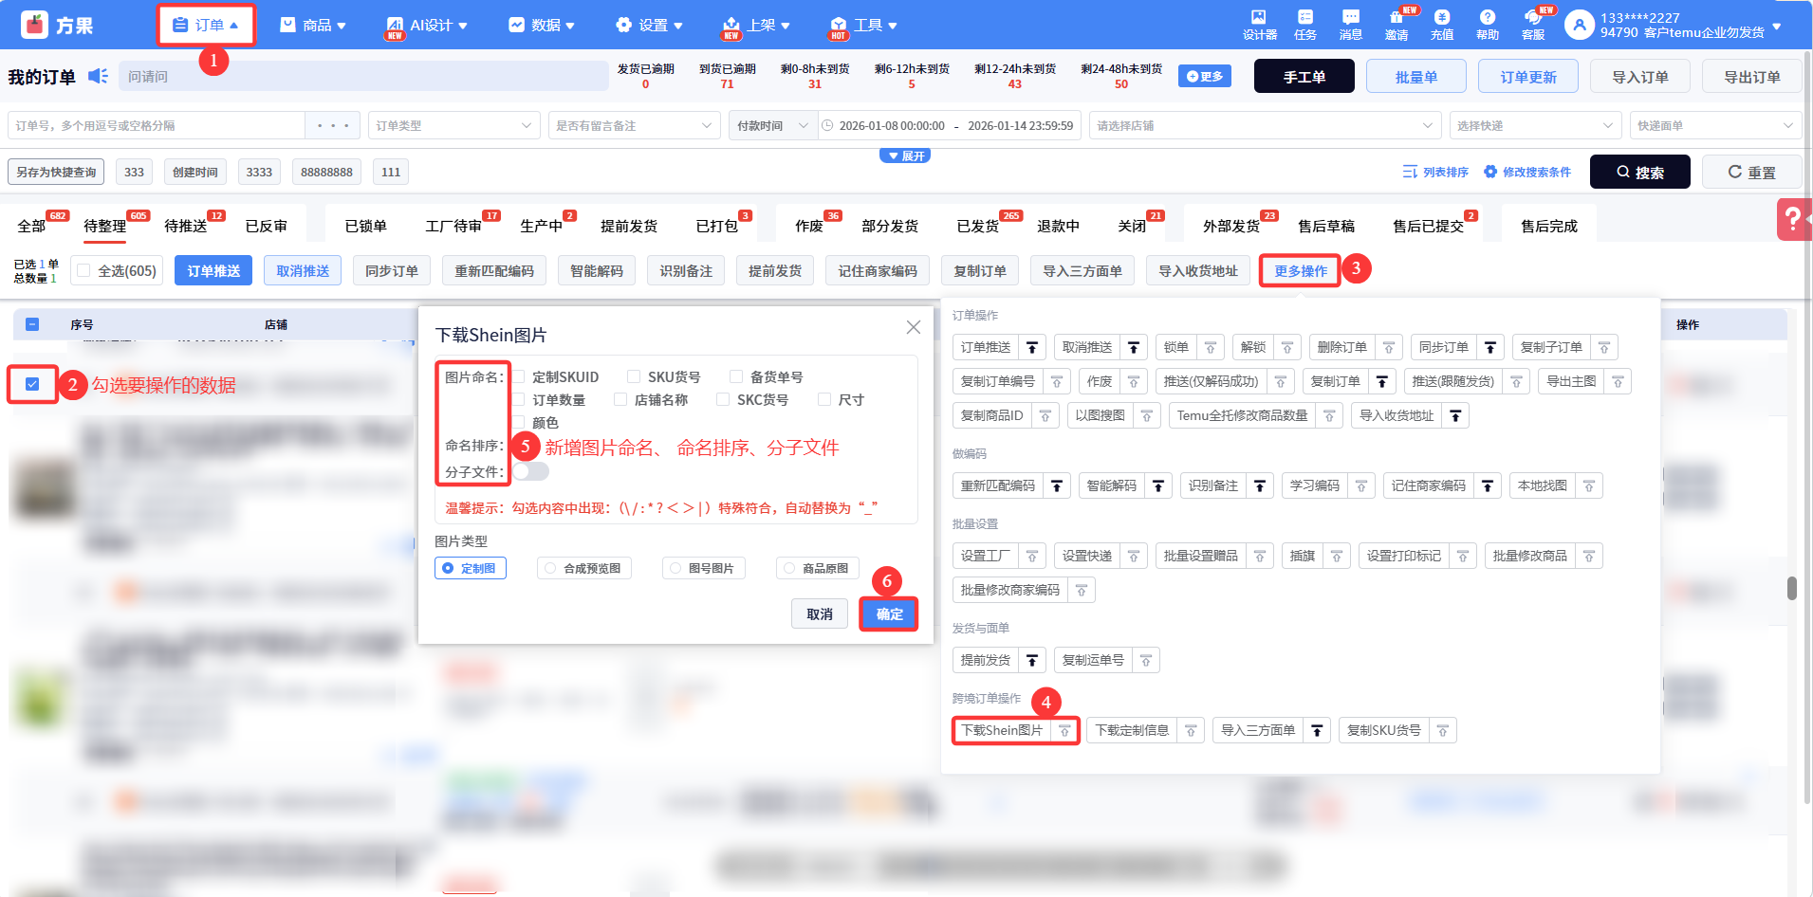1813x897 pixels.
Task: Open the 快递面单 dropdown
Action: 1715,125
